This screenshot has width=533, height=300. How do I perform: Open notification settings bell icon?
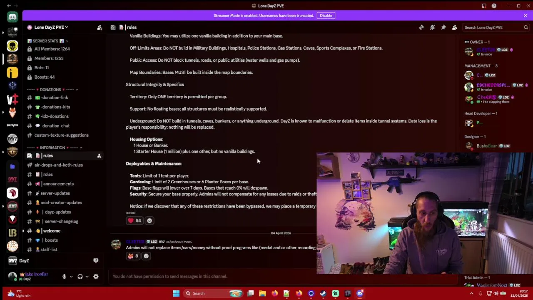[432, 27]
